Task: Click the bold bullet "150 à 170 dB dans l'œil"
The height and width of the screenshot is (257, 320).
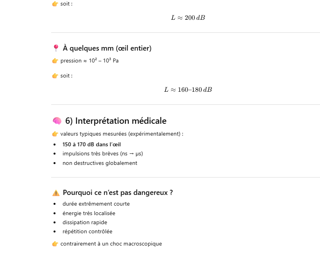Action: point(92,144)
